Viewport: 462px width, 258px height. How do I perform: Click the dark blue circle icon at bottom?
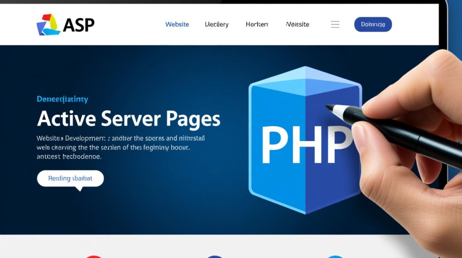coord(214,256)
